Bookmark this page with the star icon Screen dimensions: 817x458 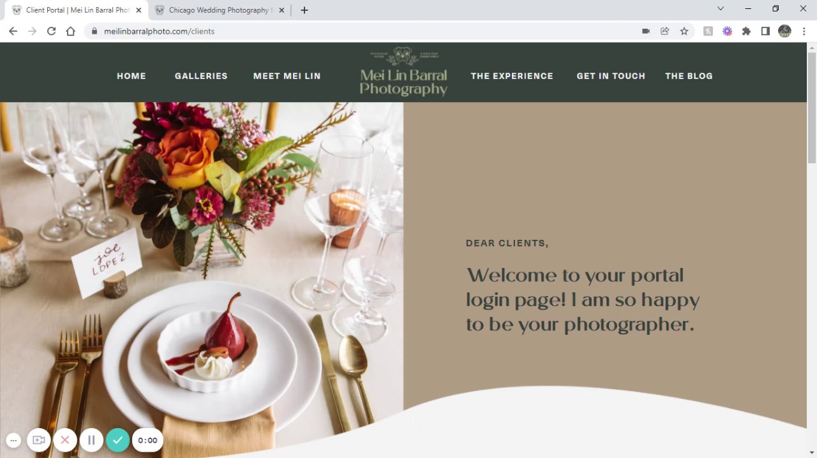coord(684,31)
